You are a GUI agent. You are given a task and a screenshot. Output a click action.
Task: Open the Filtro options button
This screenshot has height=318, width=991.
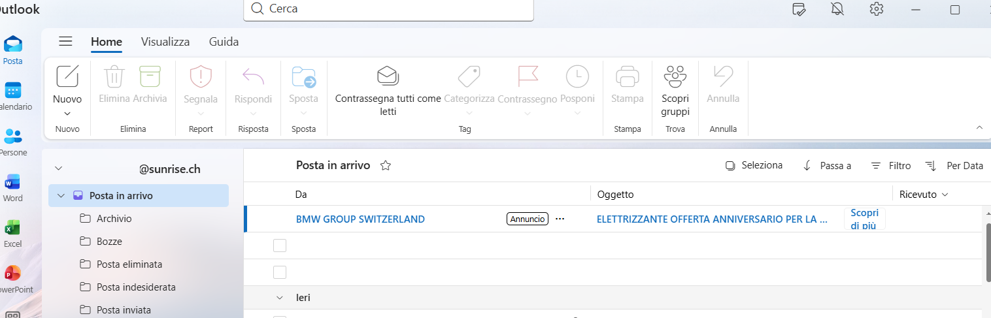coord(891,166)
